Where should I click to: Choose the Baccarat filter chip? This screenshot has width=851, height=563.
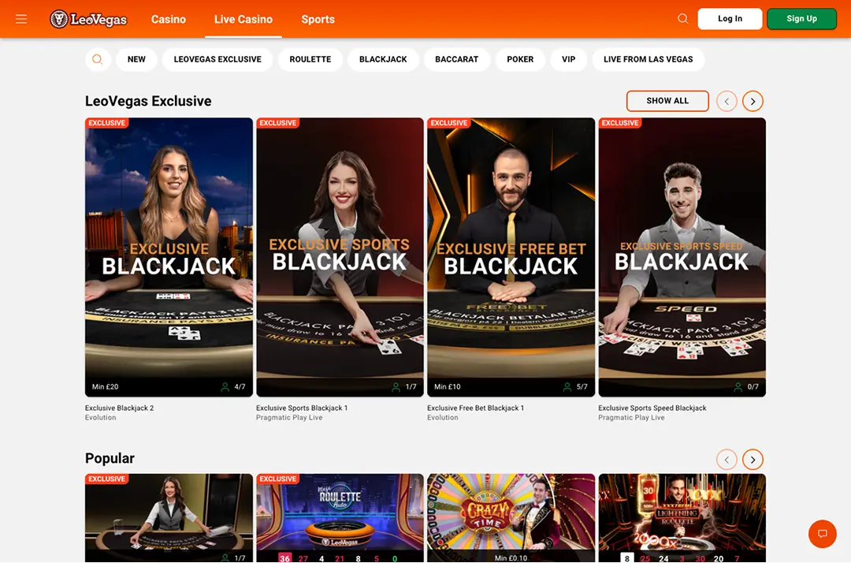456,59
